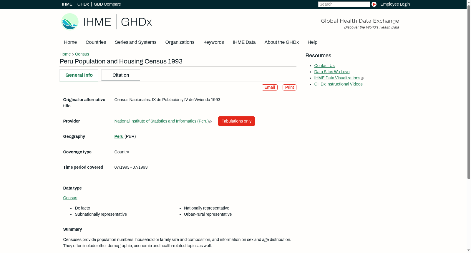
Task: Click the Urban-rural representative list item
Action: point(208,214)
